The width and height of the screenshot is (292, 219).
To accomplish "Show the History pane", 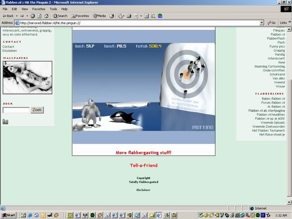I will [x=112, y=16].
